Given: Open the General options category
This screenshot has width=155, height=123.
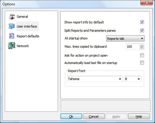Looking at the screenshot, I should 22,17.
